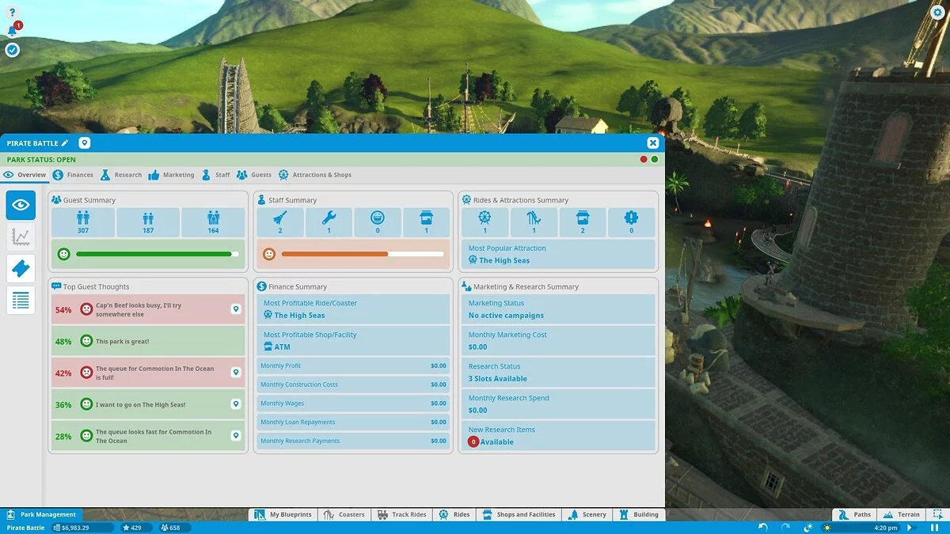This screenshot has width=950, height=534.
Task: Expand the Coasters build menu
Action: click(x=344, y=514)
